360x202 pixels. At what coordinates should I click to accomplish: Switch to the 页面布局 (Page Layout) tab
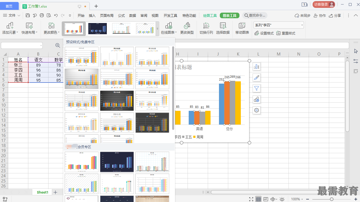tap(107, 15)
